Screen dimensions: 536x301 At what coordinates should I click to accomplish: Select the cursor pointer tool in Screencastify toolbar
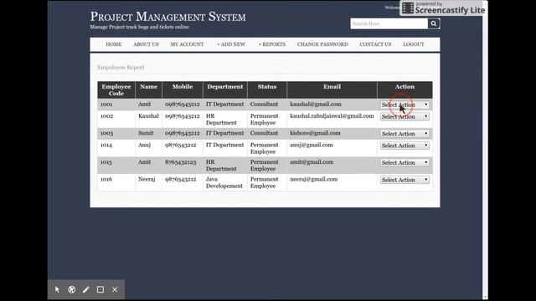pyautogui.click(x=57, y=290)
